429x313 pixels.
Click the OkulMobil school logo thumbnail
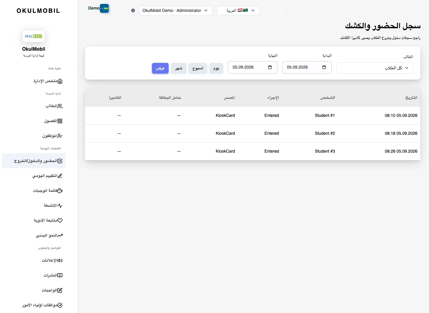pos(34,36)
